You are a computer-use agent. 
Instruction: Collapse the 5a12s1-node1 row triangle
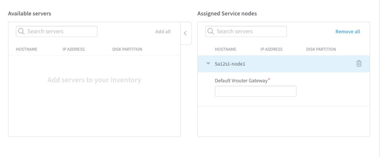pos(208,64)
